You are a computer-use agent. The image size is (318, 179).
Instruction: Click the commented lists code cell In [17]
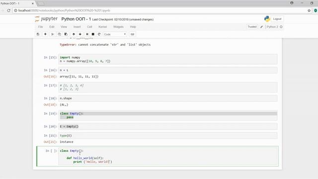point(168,88)
